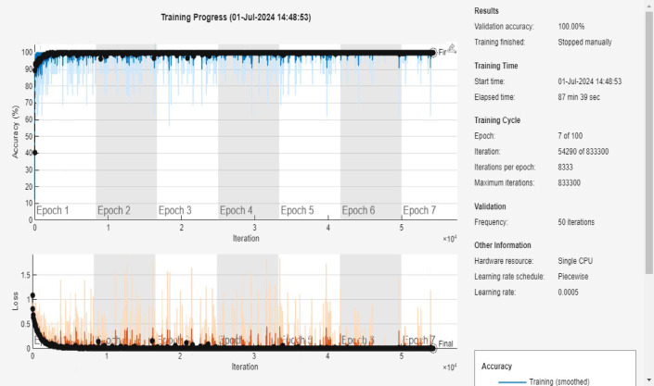Screen dimensions: 654x386
Task: Click the initial loss validation dot near 1.0
Action: 32,295
